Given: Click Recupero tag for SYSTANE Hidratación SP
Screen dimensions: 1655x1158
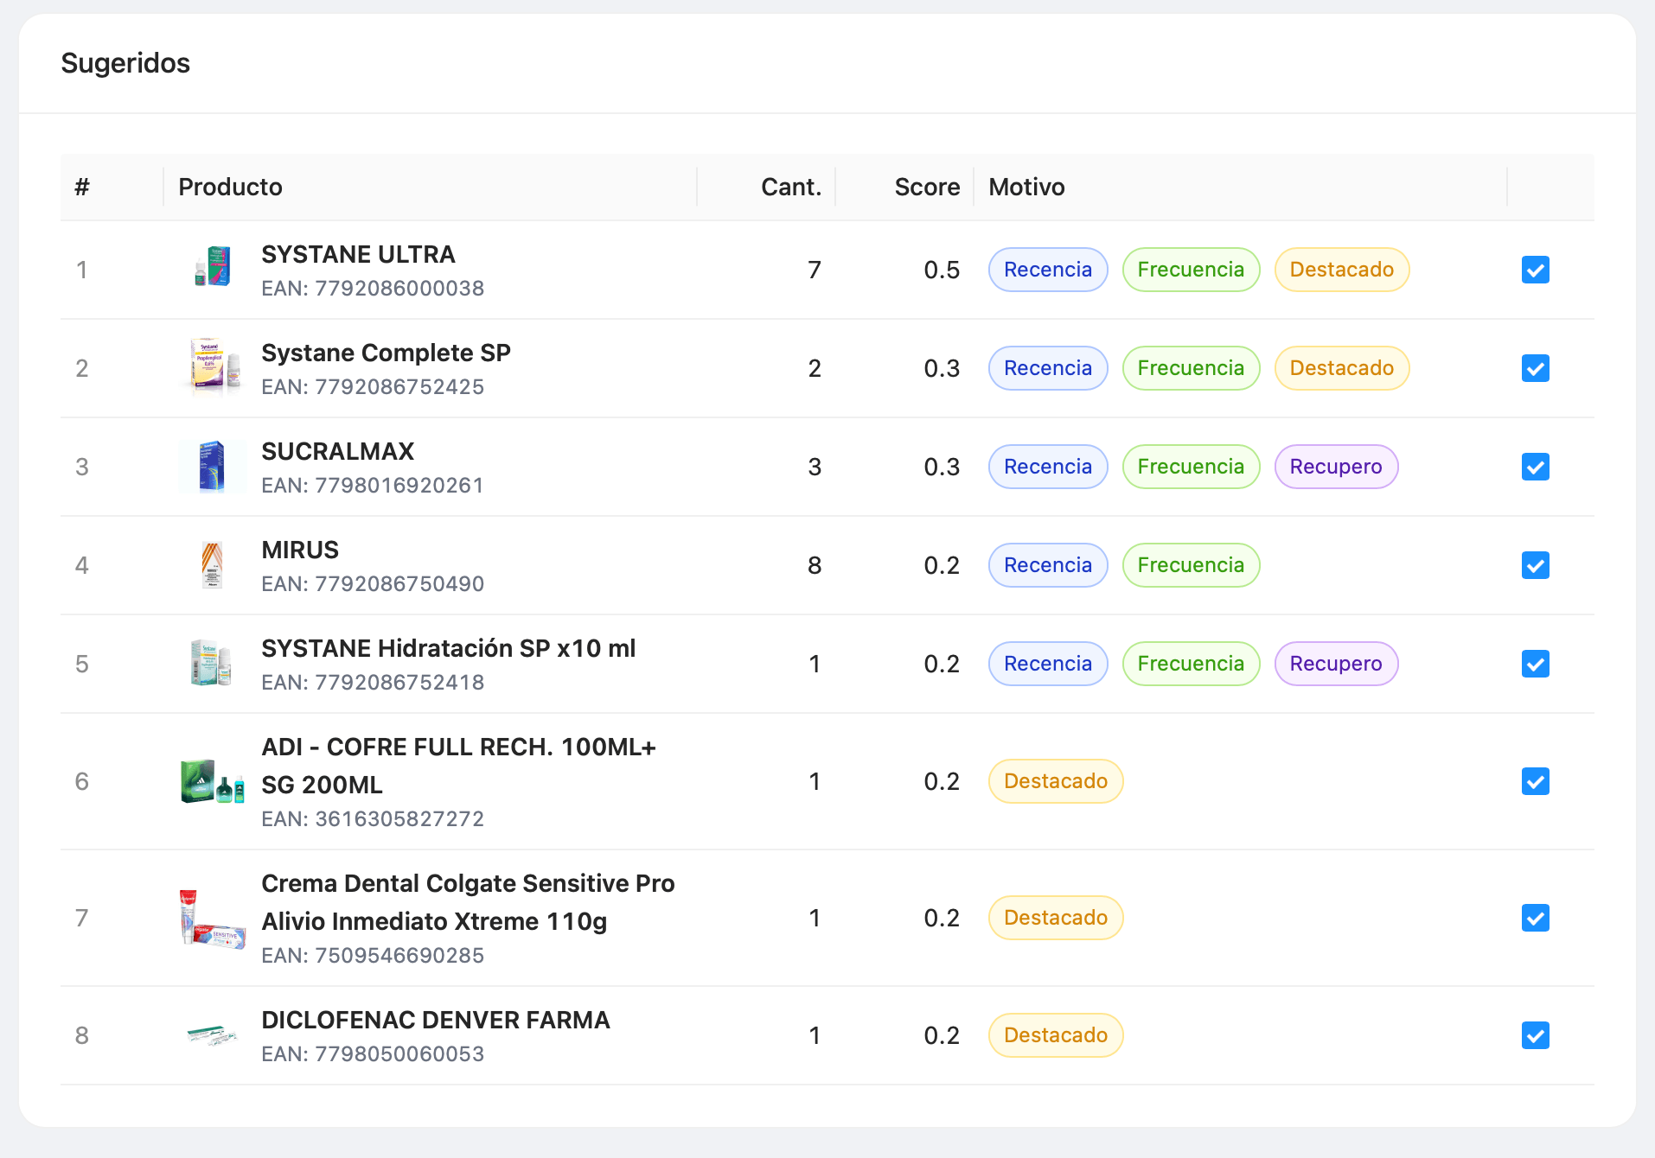Looking at the screenshot, I should tap(1336, 664).
